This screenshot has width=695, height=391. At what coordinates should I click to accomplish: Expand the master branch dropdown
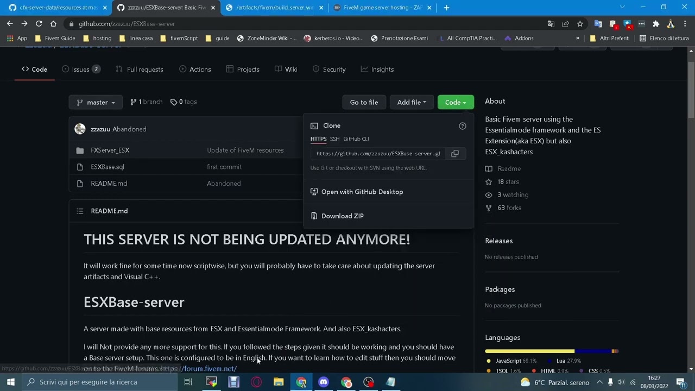[96, 102]
